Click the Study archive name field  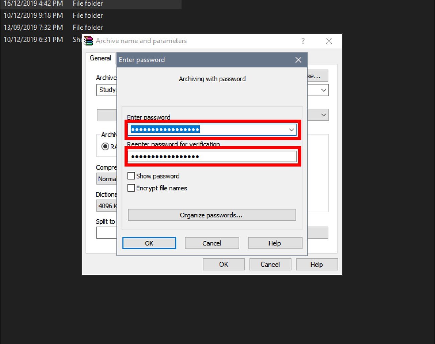(106, 90)
